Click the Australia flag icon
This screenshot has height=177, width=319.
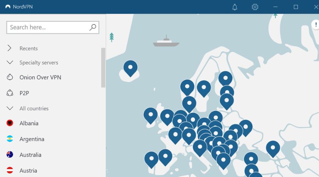(10, 155)
